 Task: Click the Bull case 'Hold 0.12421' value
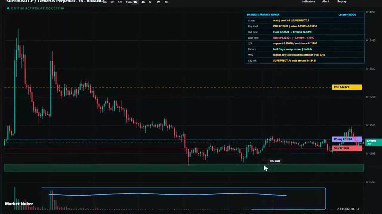[x=293, y=32]
